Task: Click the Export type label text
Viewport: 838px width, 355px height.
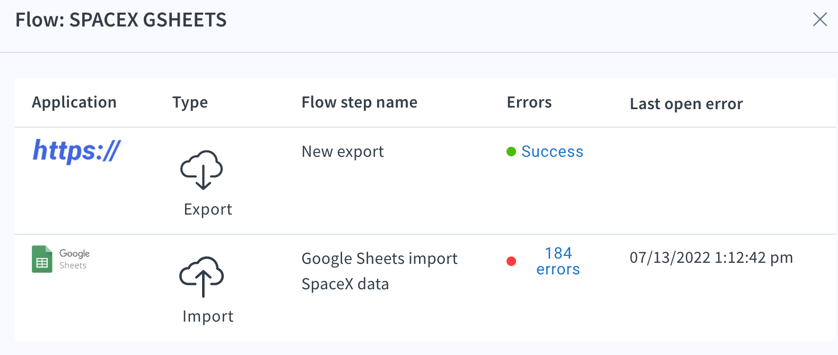Action: click(x=208, y=209)
